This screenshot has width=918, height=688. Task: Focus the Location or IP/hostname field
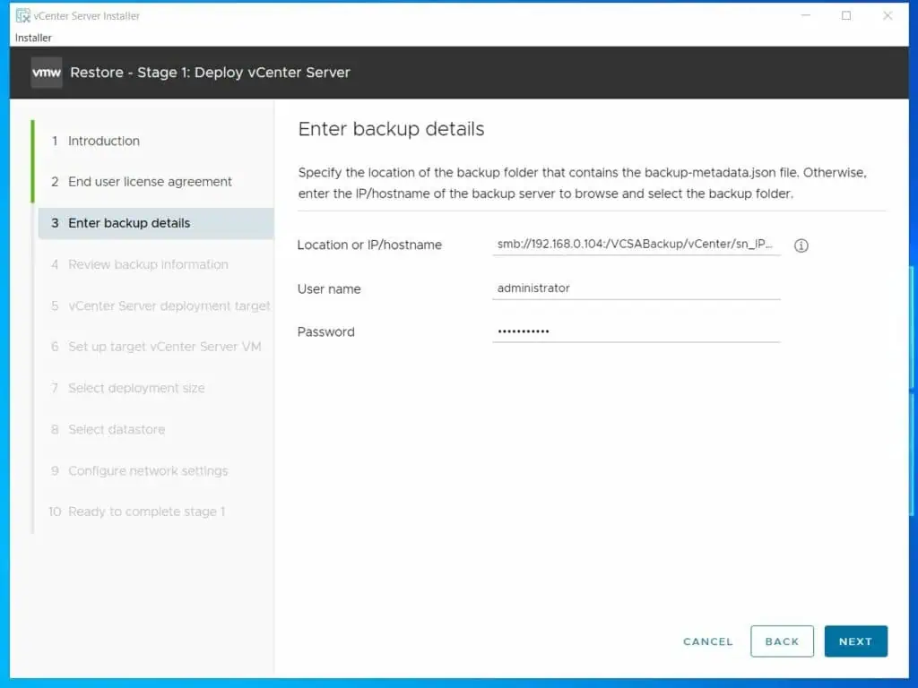tap(637, 244)
